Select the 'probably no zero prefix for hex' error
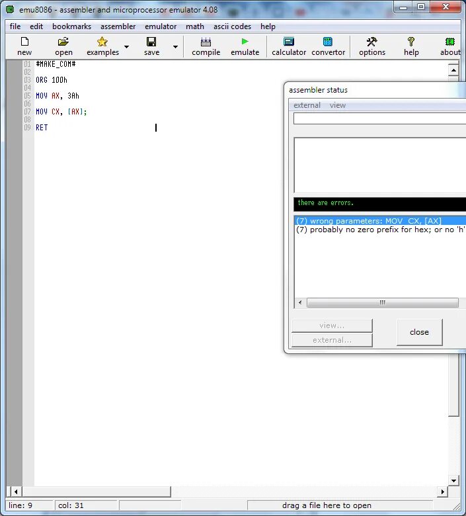This screenshot has height=516, width=466. [x=381, y=230]
